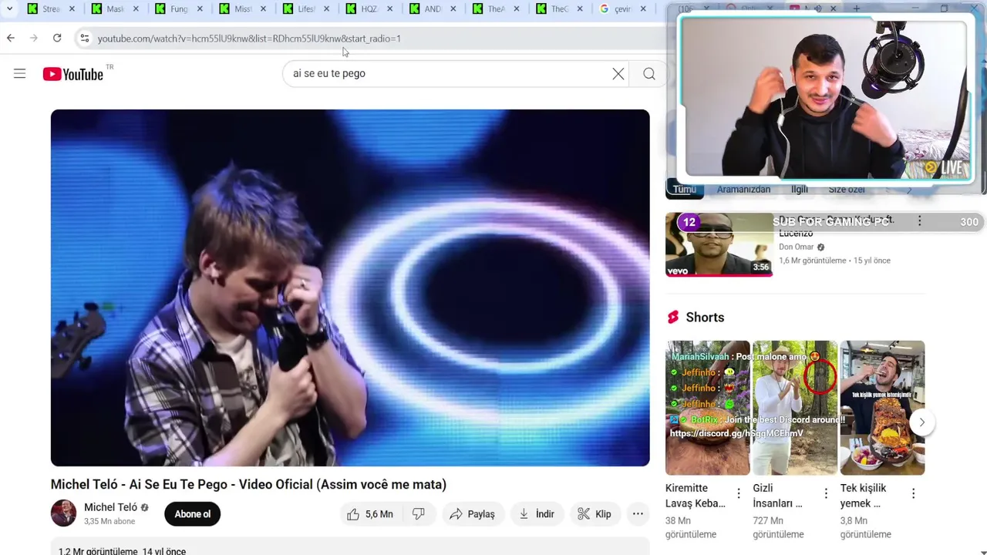Go back in browser history
This screenshot has width=987, height=555.
pyautogui.click(x=11, y=38)
